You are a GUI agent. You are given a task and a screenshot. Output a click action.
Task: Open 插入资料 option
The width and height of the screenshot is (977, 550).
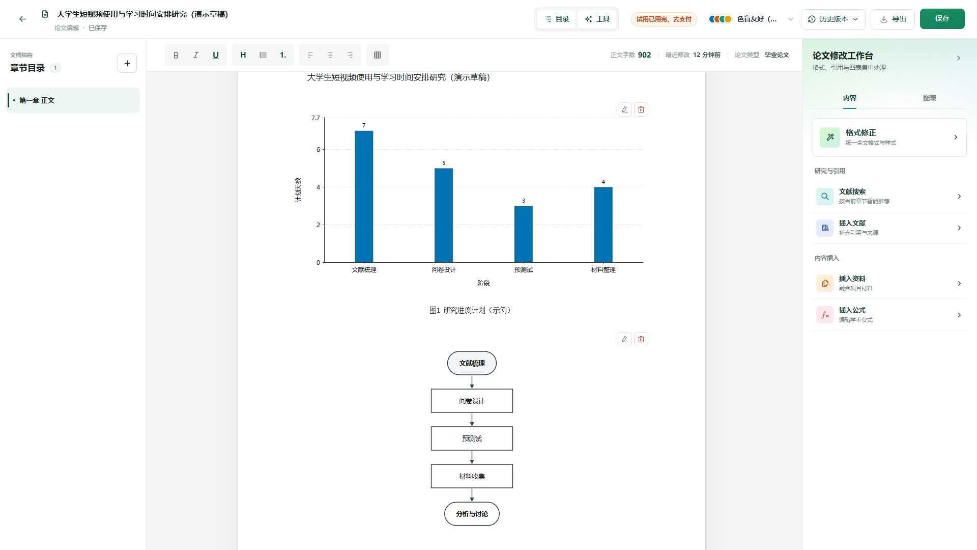pyautogui.click(x=889, y=283)
